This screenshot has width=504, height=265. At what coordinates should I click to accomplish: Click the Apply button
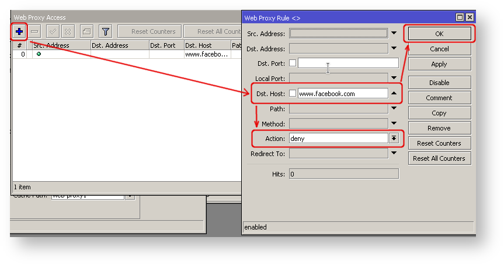[439, 64]
